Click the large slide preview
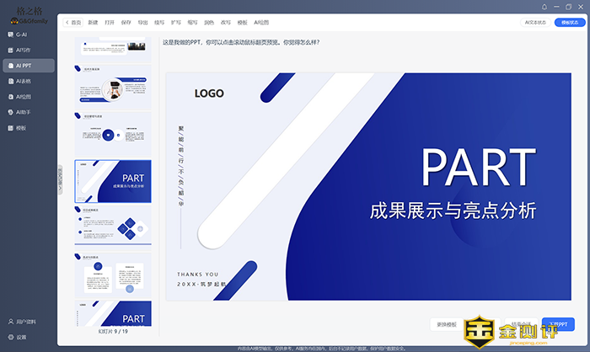Viewport: 590px width, 352px height. [369, 186]
